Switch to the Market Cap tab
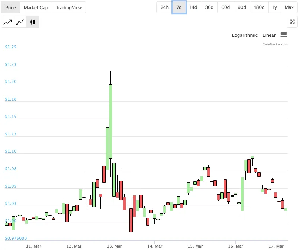 point(36,8)
